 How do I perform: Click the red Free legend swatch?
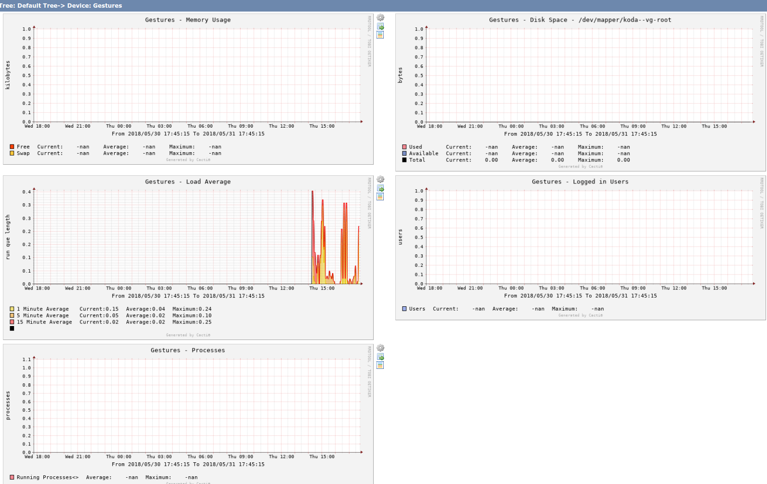point(12,147)
